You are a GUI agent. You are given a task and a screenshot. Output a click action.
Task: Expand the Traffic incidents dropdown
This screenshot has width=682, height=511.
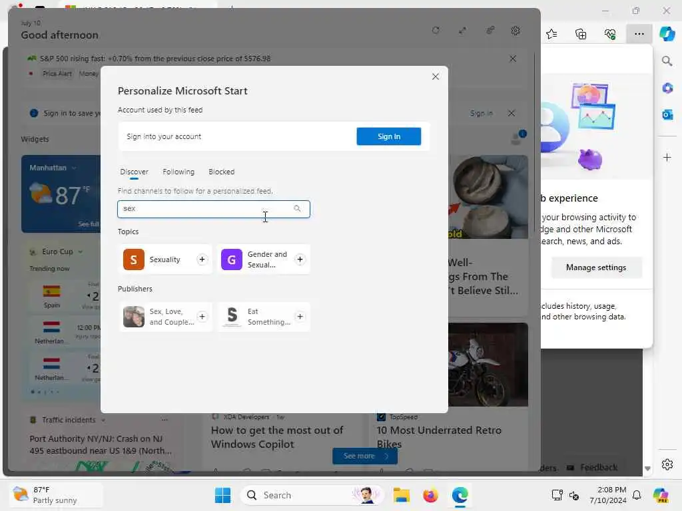[103, 421]
